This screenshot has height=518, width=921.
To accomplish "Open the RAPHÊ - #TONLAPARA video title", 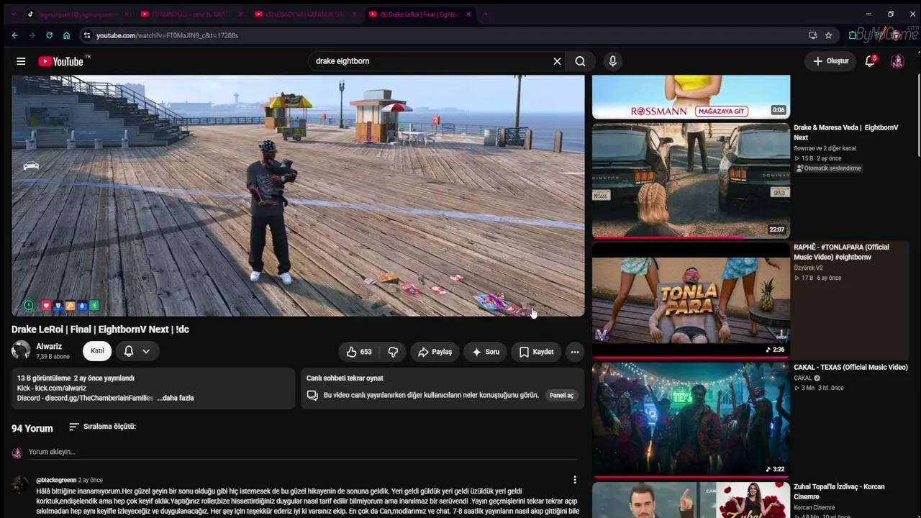I will (x=841, y=252).
